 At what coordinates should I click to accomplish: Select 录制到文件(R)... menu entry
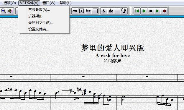tap(44, 23)
